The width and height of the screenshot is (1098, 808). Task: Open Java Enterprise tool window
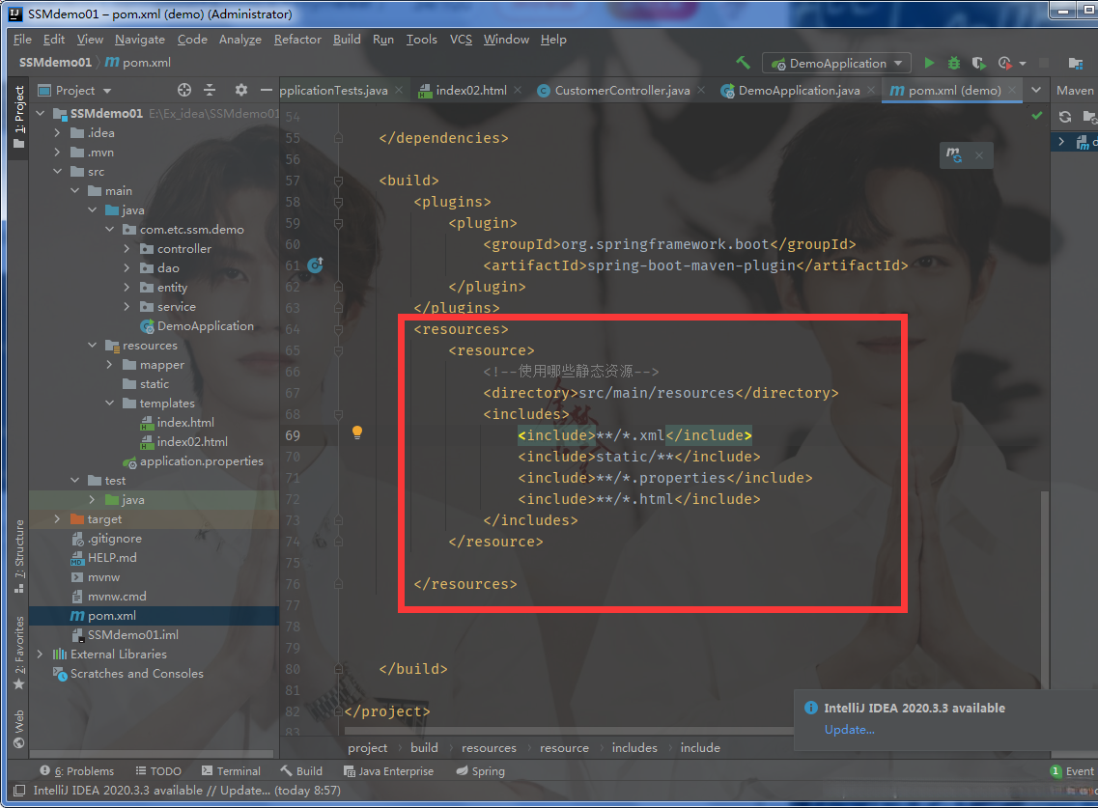pyautogui.click(x=388, y=771)
